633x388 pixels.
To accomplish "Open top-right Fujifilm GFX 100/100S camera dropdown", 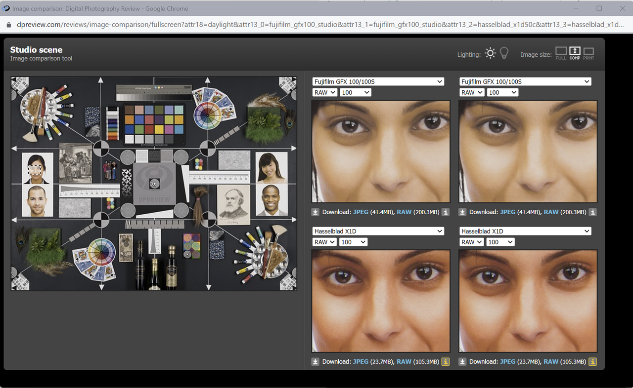I will [525, 81].
